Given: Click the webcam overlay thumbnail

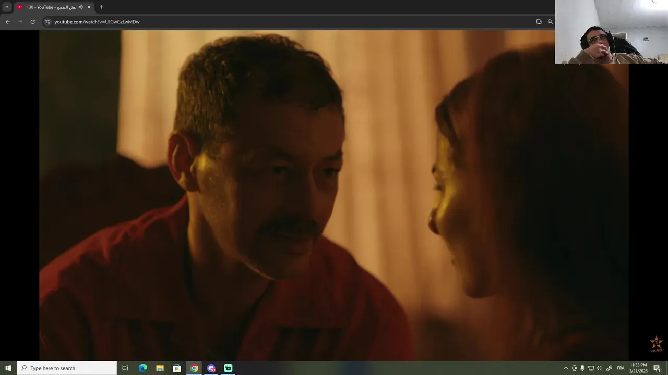Looking at the screenshot, I should (611, 32).
